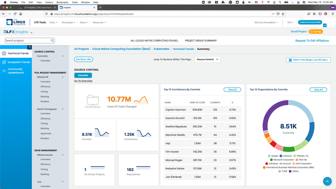This screenshot has height=189, width=336.
Task: Click the LFX Insights logo
Action: [x=16, y=32]
